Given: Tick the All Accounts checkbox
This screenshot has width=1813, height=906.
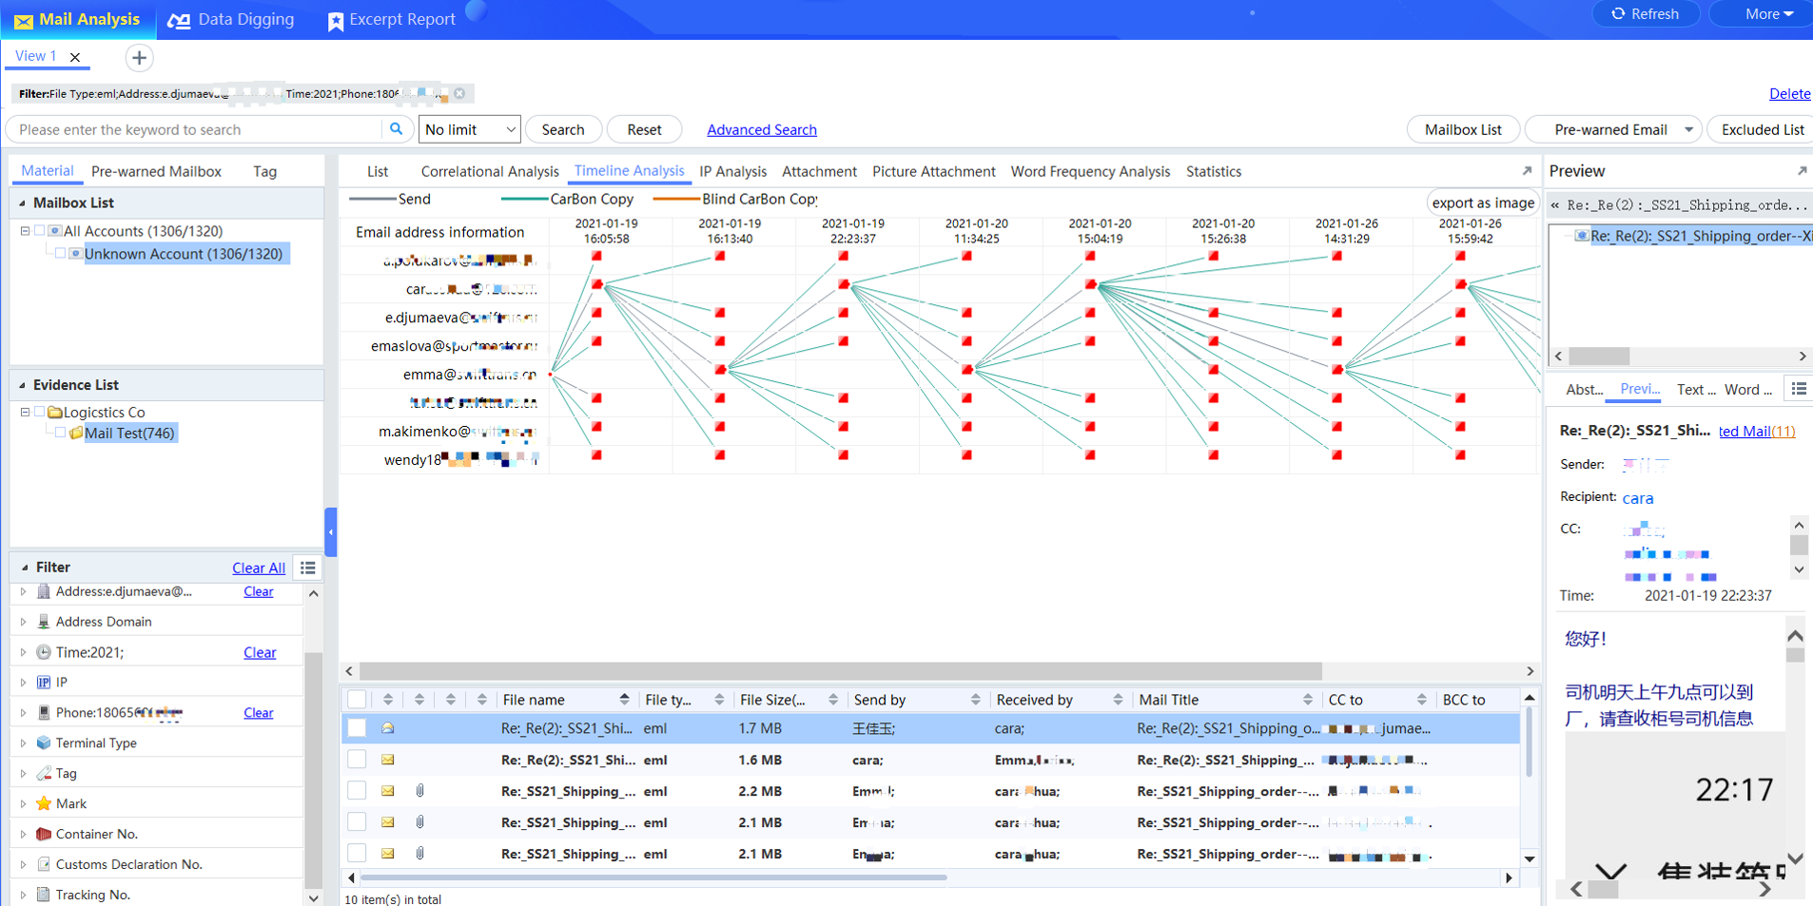Looking at the screenshot, I should coord(40,230).
